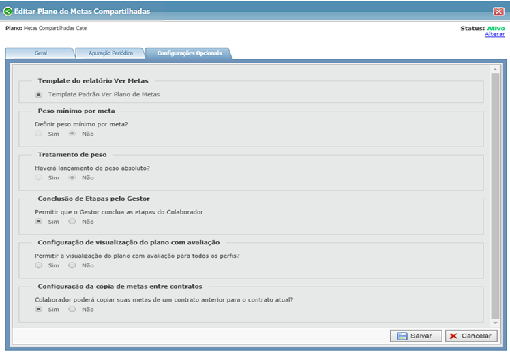Screen dimensions: 510x352
Task: Select Não for lançamento de peso absoluto
Action: [72, 177]
